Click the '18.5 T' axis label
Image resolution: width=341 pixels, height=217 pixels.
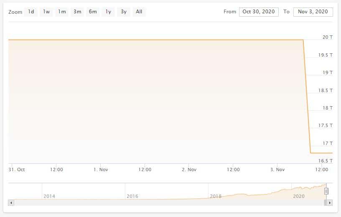(x=326, y=90)
